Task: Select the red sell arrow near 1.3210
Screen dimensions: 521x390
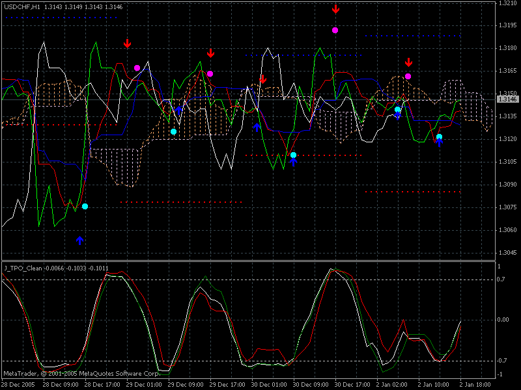Action: point(335,9)
